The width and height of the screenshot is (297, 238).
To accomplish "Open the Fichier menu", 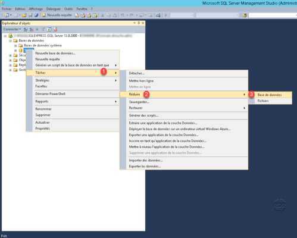I will (x=7, y=9).
